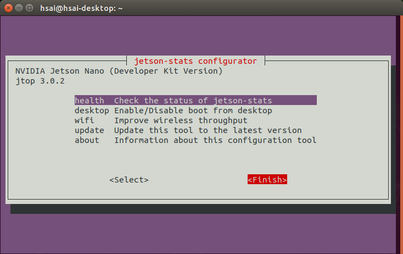The image size is (403, 254).
Task: Minimize the terminal window
Action: point(19,8)
